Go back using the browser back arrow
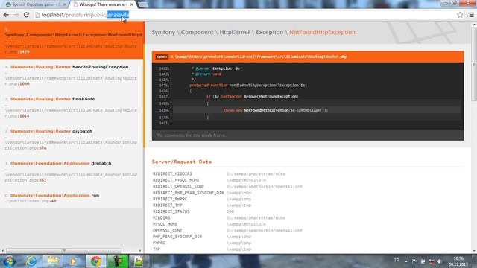This screenshot has width=477, height=268. pyautogui.click(x=6, y=15)
